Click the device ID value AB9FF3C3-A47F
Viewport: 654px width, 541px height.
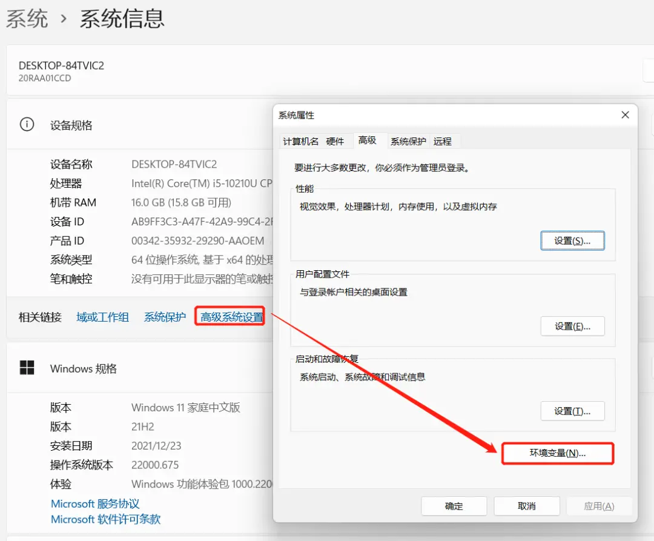click(x=202, y=222)
